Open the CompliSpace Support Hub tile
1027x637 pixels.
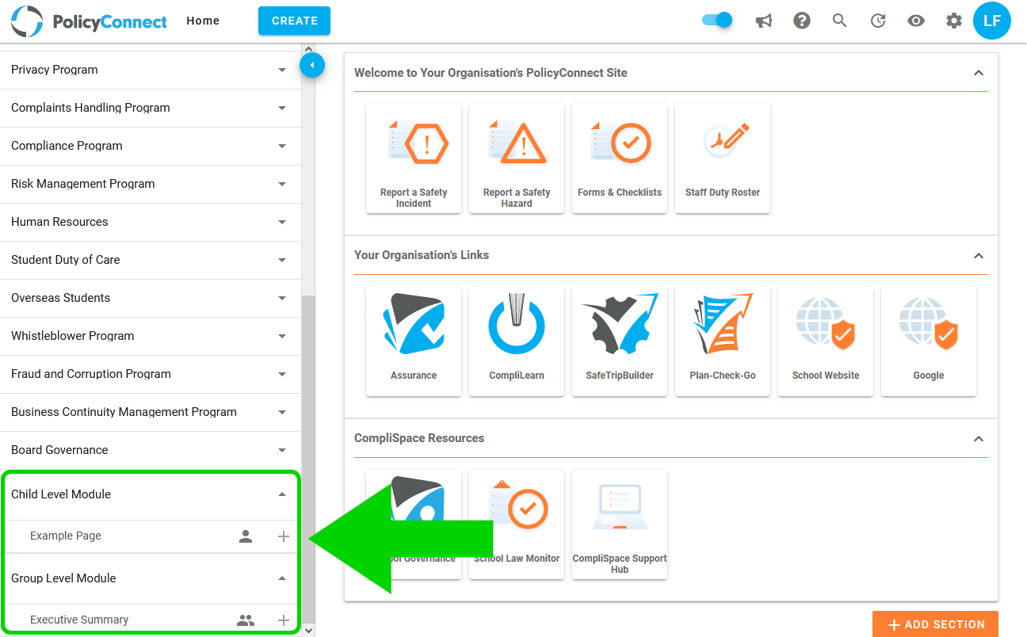620,524
